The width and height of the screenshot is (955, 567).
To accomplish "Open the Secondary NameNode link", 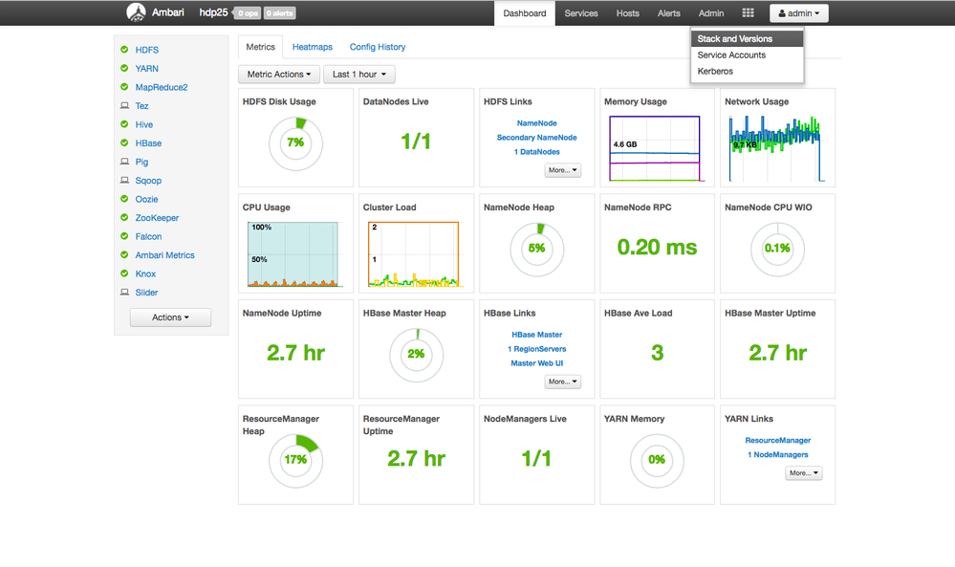I will tap(536, 138).
